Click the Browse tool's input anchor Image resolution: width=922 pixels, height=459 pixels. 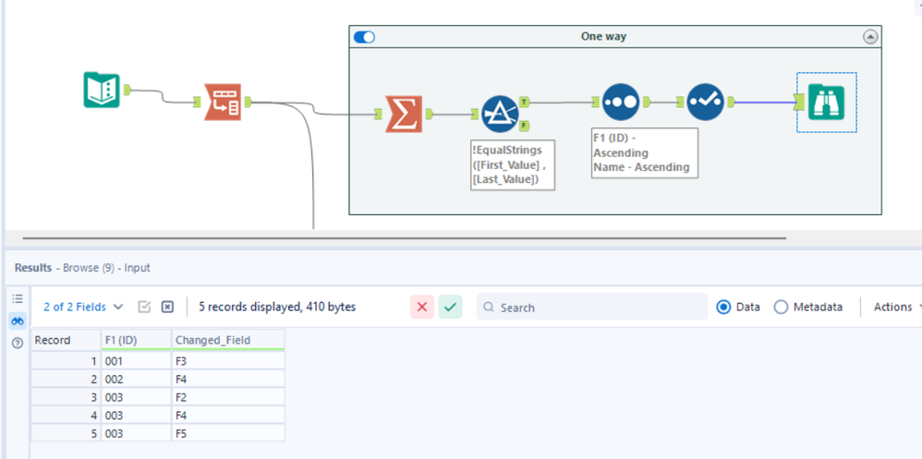tap(800, 103)
